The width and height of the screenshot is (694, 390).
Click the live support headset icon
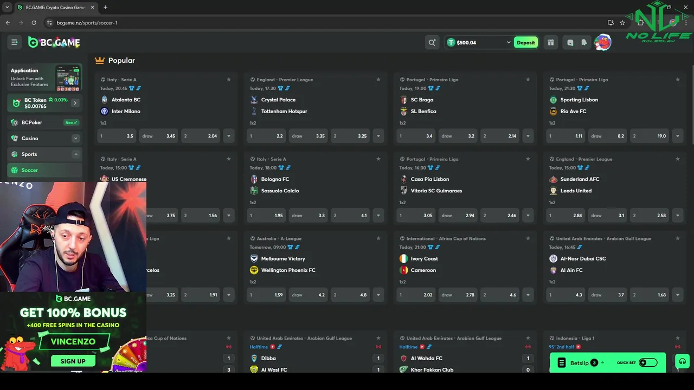click(x=682, y=362)
